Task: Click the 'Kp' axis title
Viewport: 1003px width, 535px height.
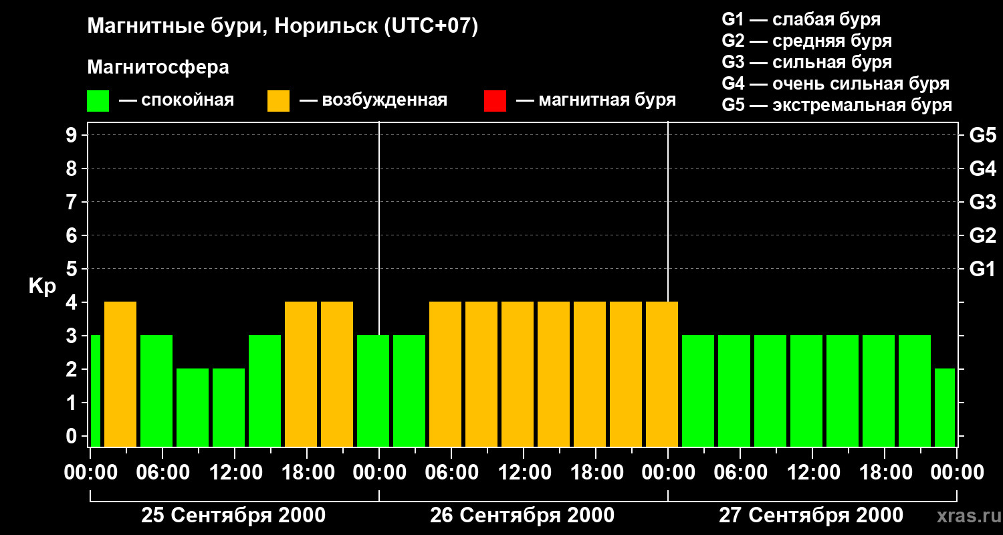Action: click(42, 286)
